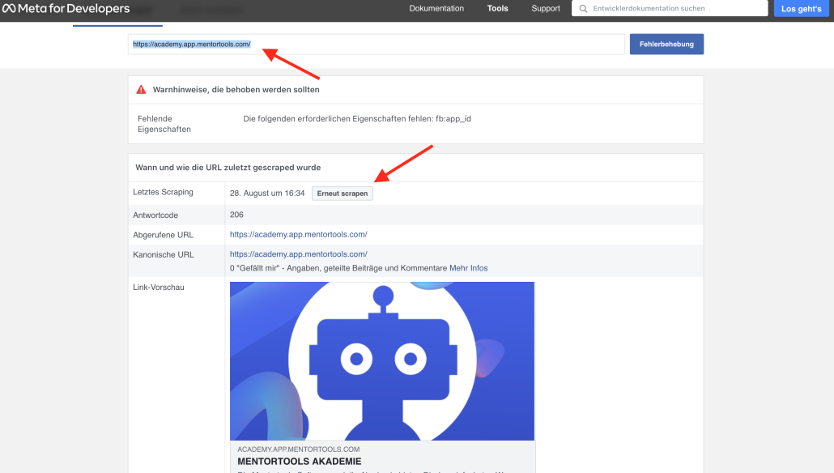Click the Link-Vorschau label

click(x=159, y=288)
